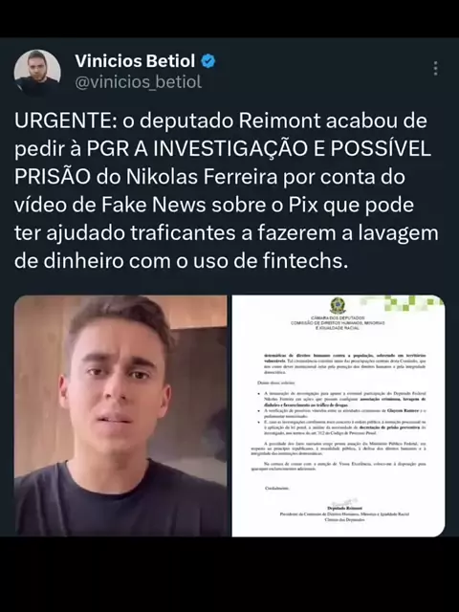The image size is (459, 612).
Task: Open the @vinicios_betiol handle link
Action: [138, 82]
